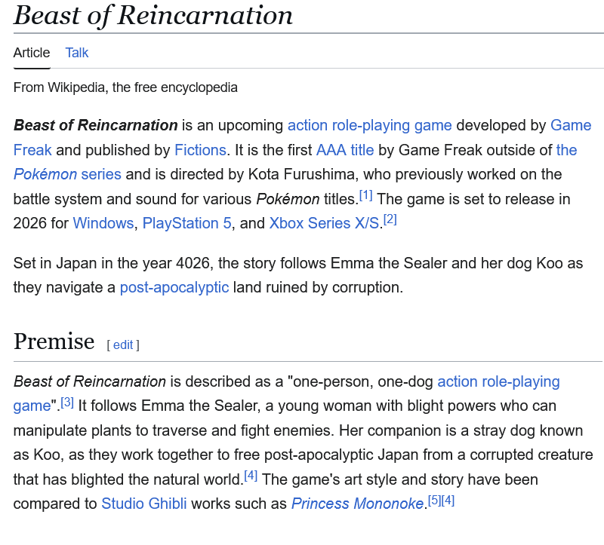Open the Princess Mononoke link
This screenshot has height=545, width=604.
[x=357, y=504]
